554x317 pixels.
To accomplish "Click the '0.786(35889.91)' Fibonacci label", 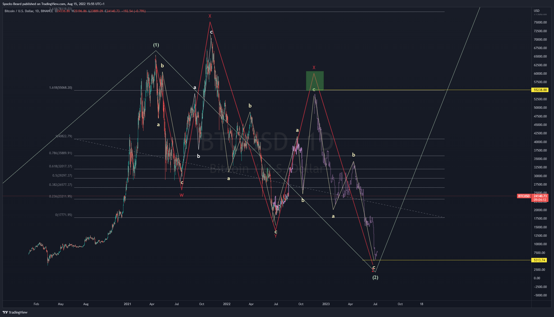I will pos(60,153).
